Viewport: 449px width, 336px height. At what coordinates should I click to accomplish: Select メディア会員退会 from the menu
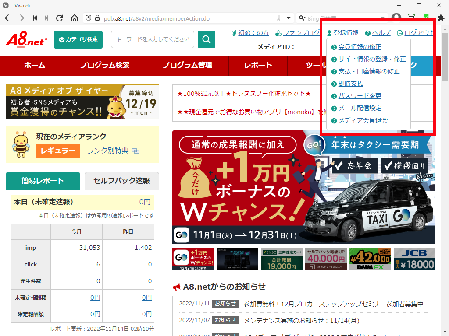pyautogui.click(x=363, y=121)
